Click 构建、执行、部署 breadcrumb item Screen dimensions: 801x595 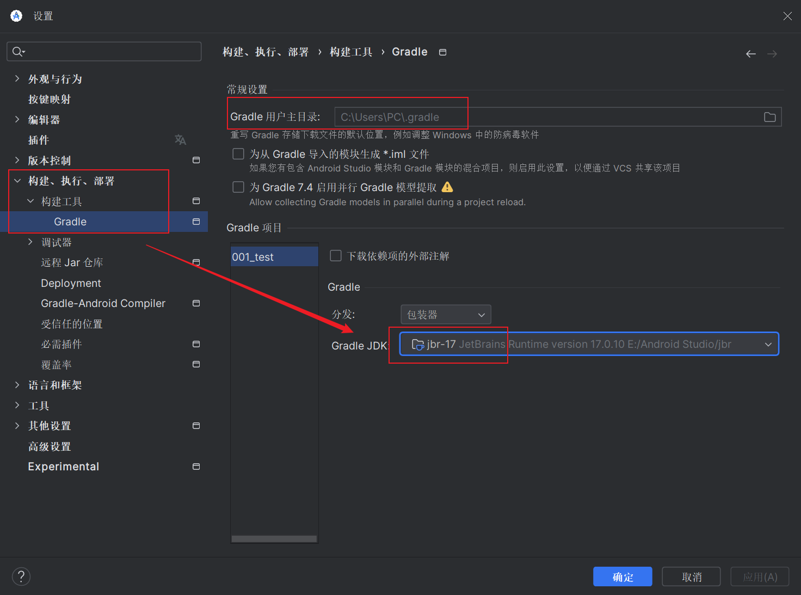pos(266,52)
